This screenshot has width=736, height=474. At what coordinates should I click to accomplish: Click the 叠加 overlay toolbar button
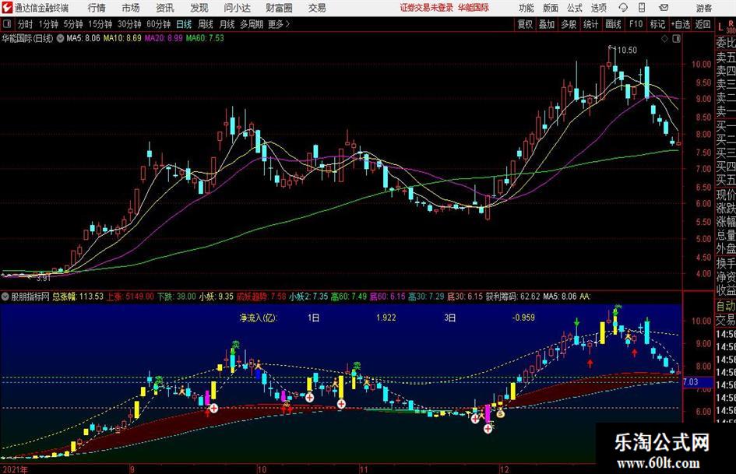tap(547, 24)
